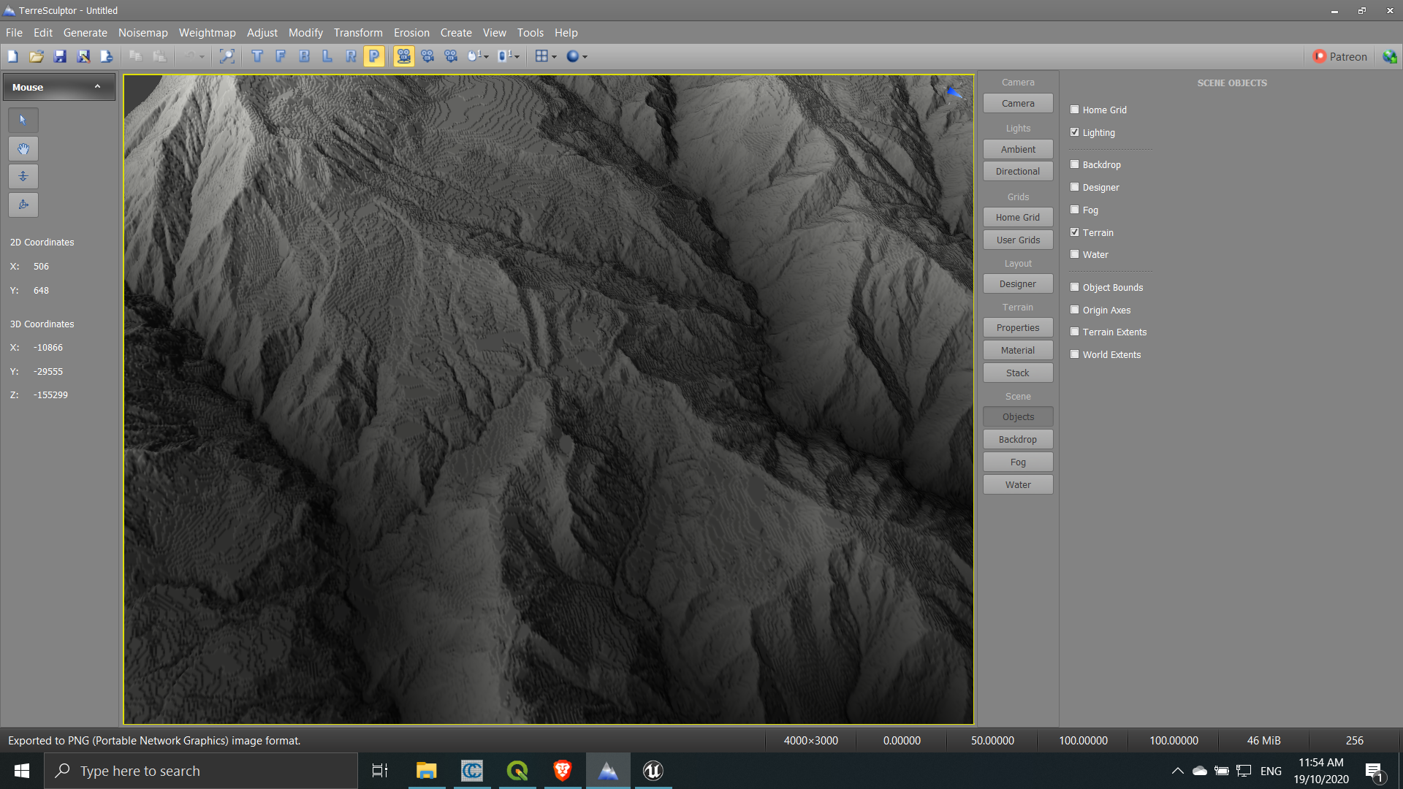
Task: Select the zoom axis mouse tool
Action: (23, 176)
